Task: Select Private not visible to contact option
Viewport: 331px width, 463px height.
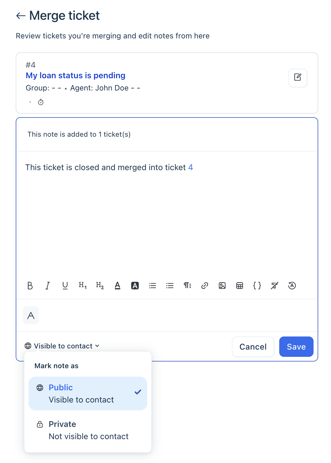Action: (88, 430)
